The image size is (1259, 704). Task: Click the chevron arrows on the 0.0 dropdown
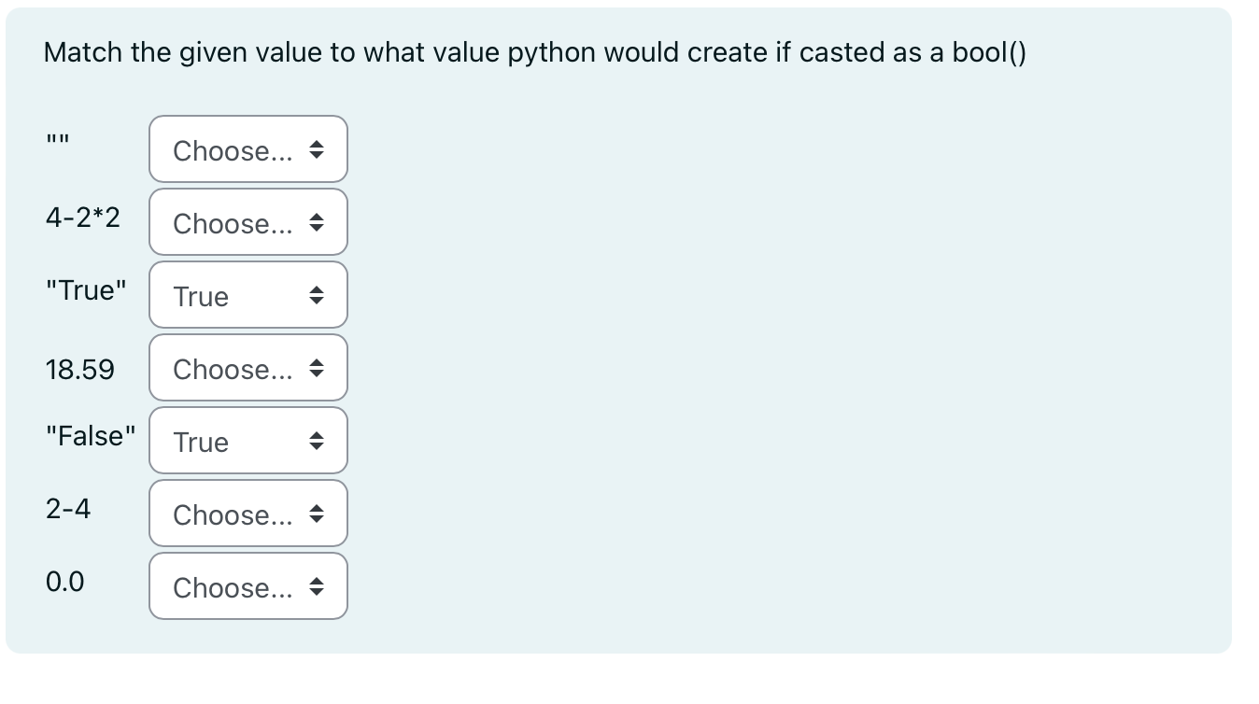click(x=318, y=585)
